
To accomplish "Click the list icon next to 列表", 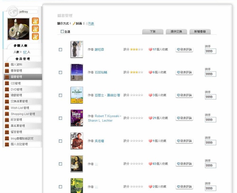I will pos(87,24).
